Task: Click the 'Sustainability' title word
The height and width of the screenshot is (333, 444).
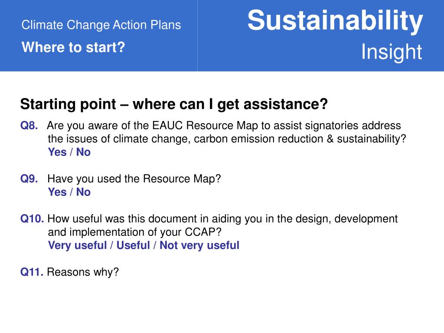Action: pos(335,21)
